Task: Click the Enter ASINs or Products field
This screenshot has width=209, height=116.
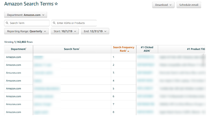Action: (x=74, y=23)
